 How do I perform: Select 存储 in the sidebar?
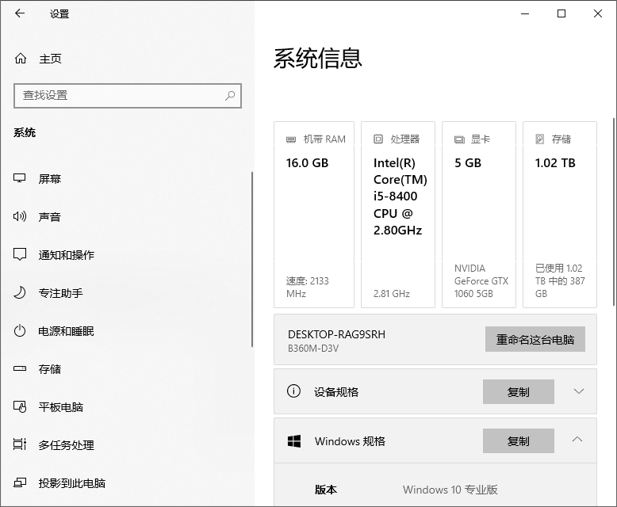(50, 369)
